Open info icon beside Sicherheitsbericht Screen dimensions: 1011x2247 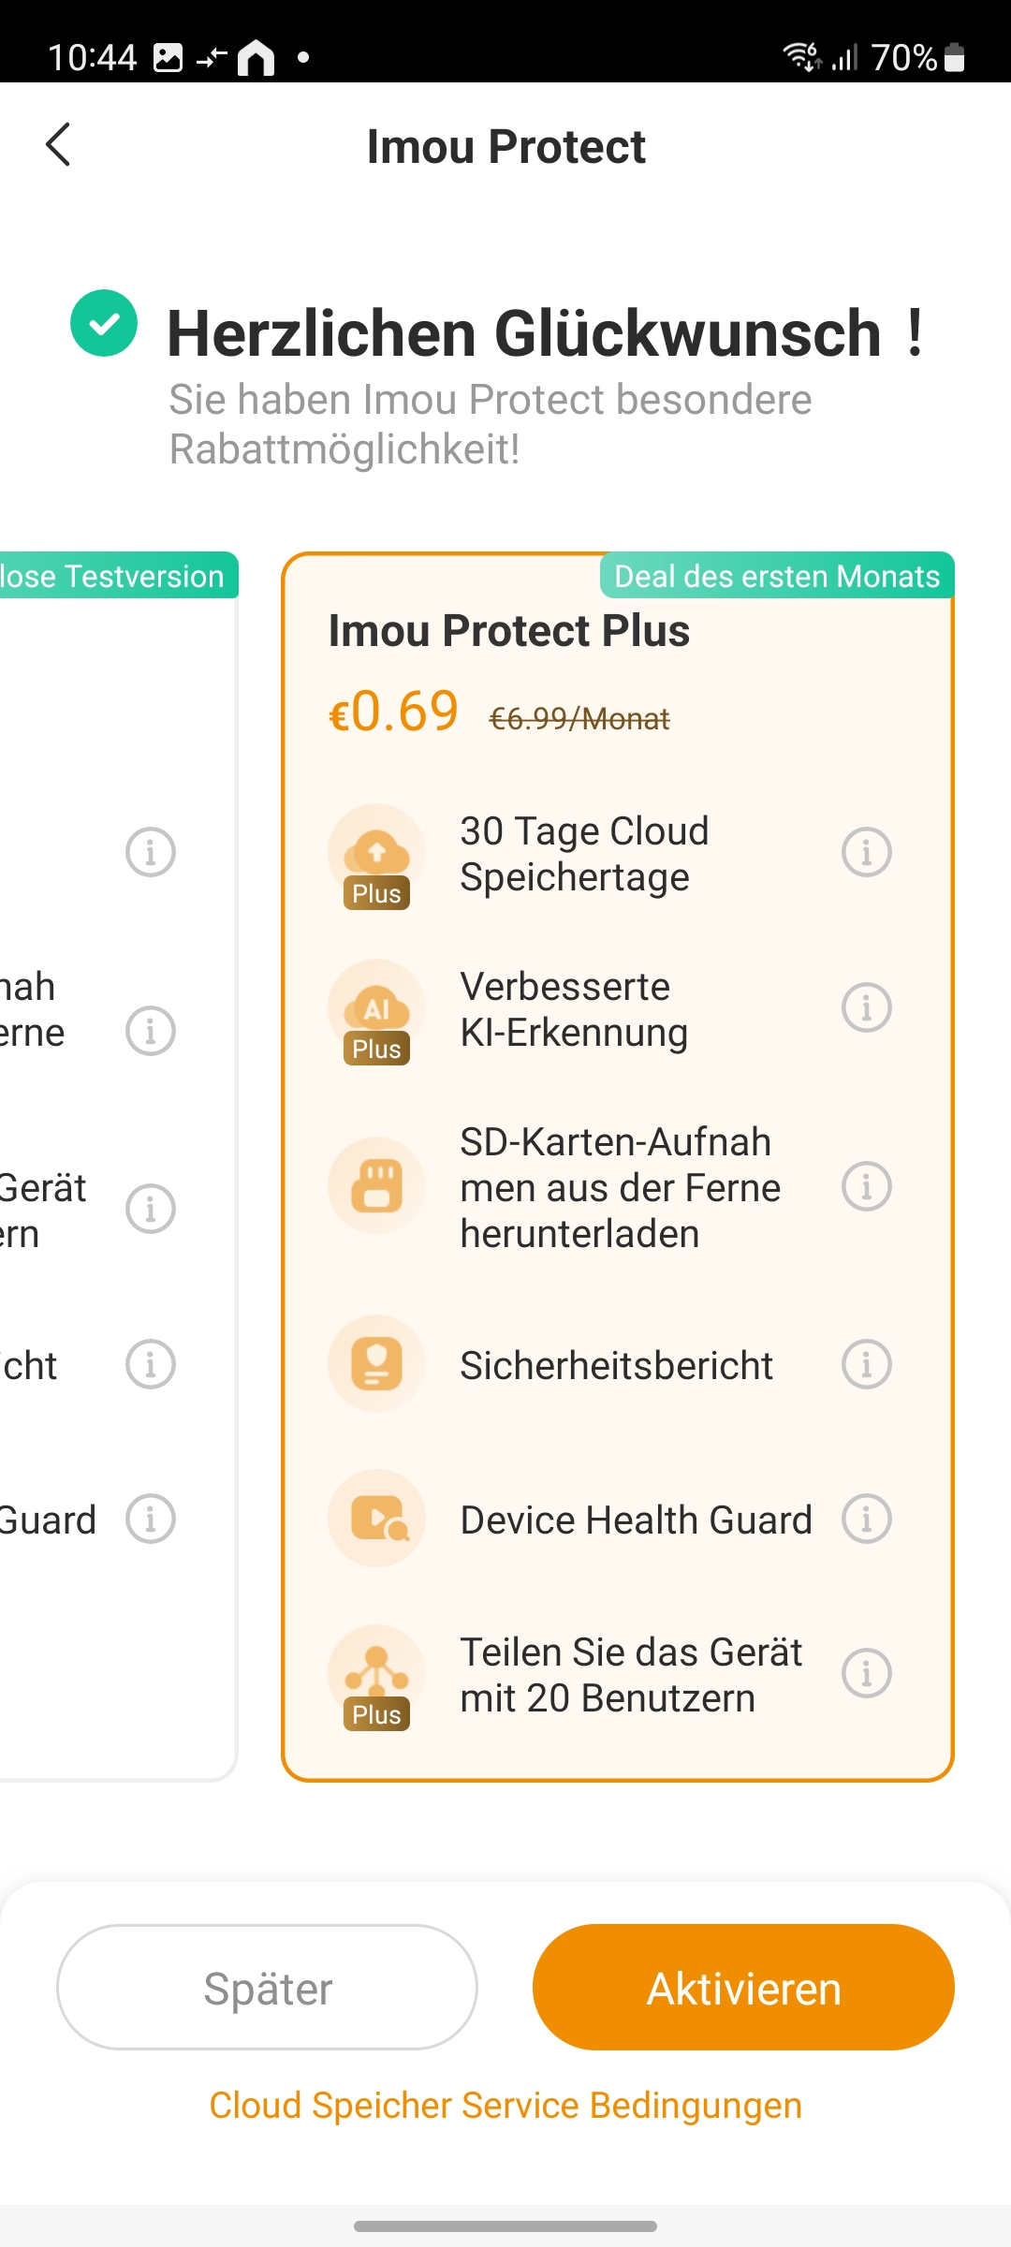[x=866, y=1364]
